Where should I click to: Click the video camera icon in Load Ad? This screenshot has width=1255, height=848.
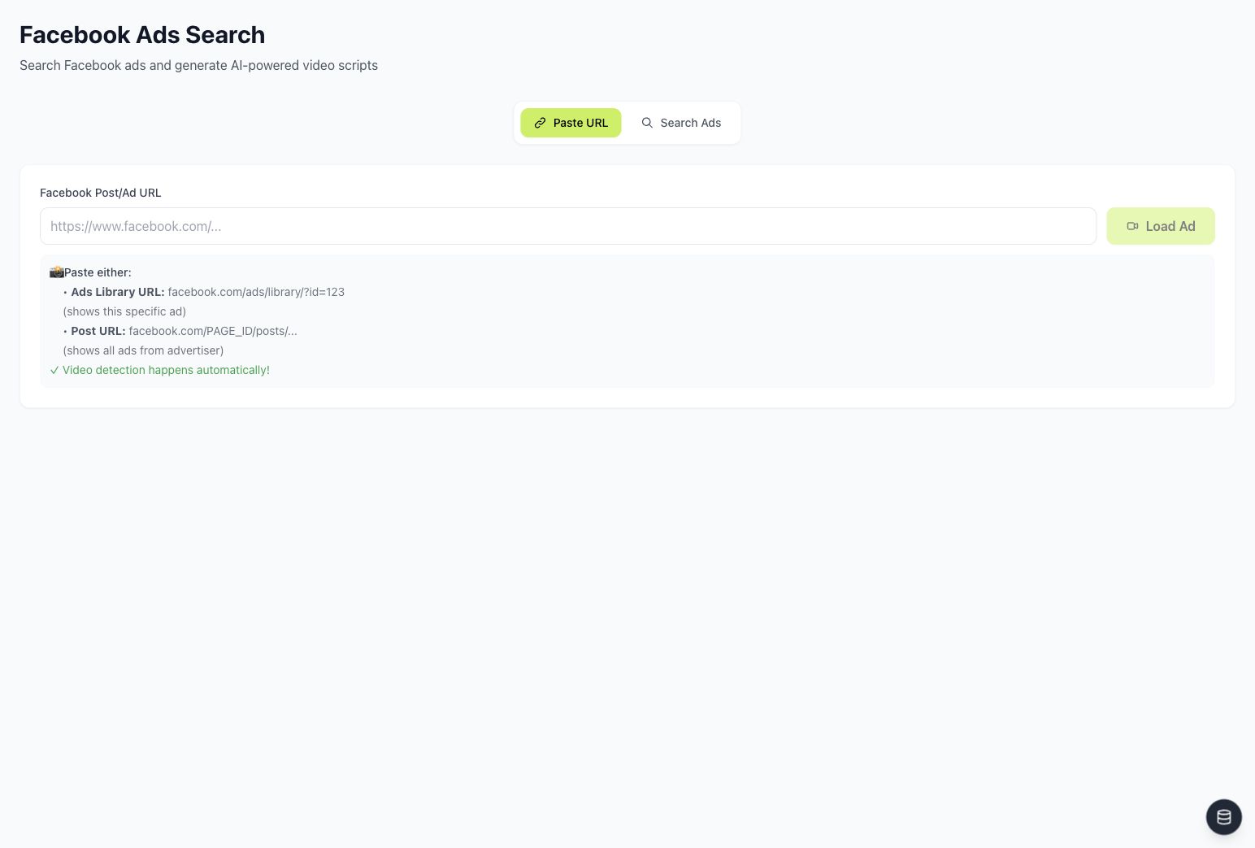coord(1132,226)
